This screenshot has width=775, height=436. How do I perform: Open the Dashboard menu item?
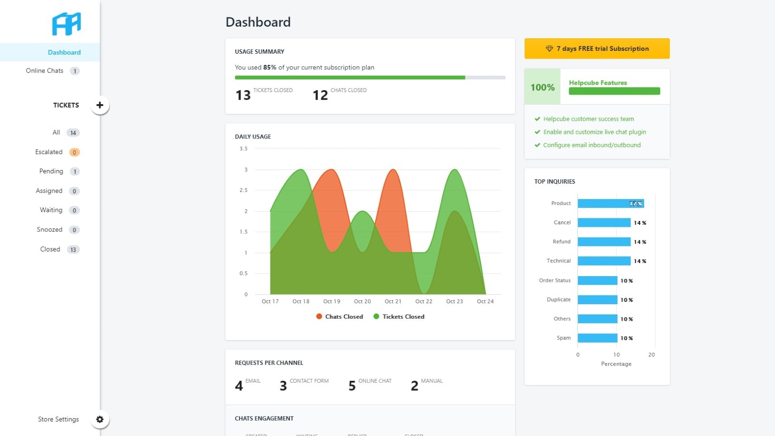click(x=50, y=52)
